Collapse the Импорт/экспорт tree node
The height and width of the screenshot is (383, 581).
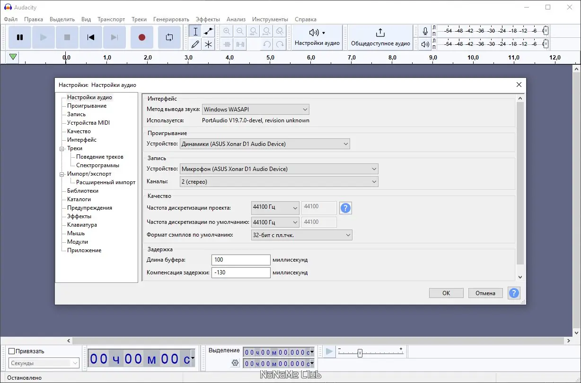pos(62,174)
